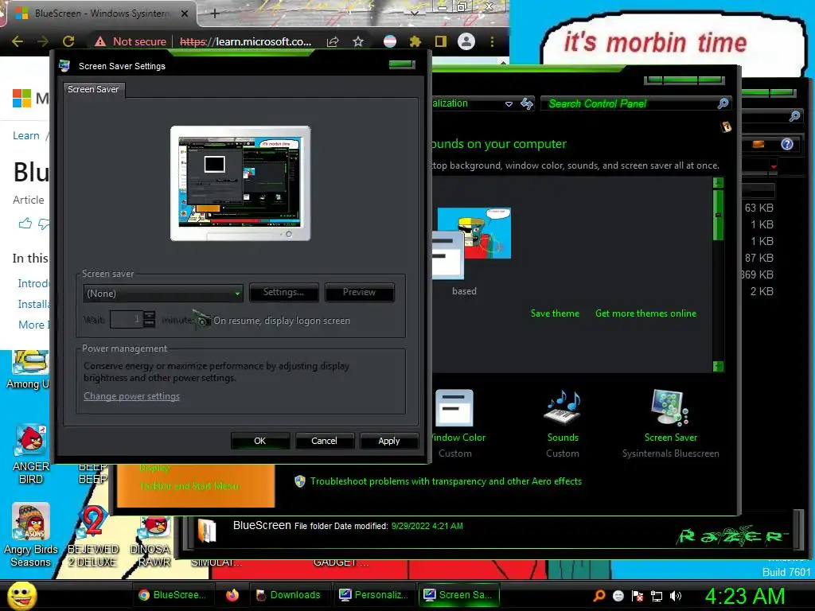The image size is (815, 611).
Task: Click Chrome forward arrow
Action: coord(43,41)
